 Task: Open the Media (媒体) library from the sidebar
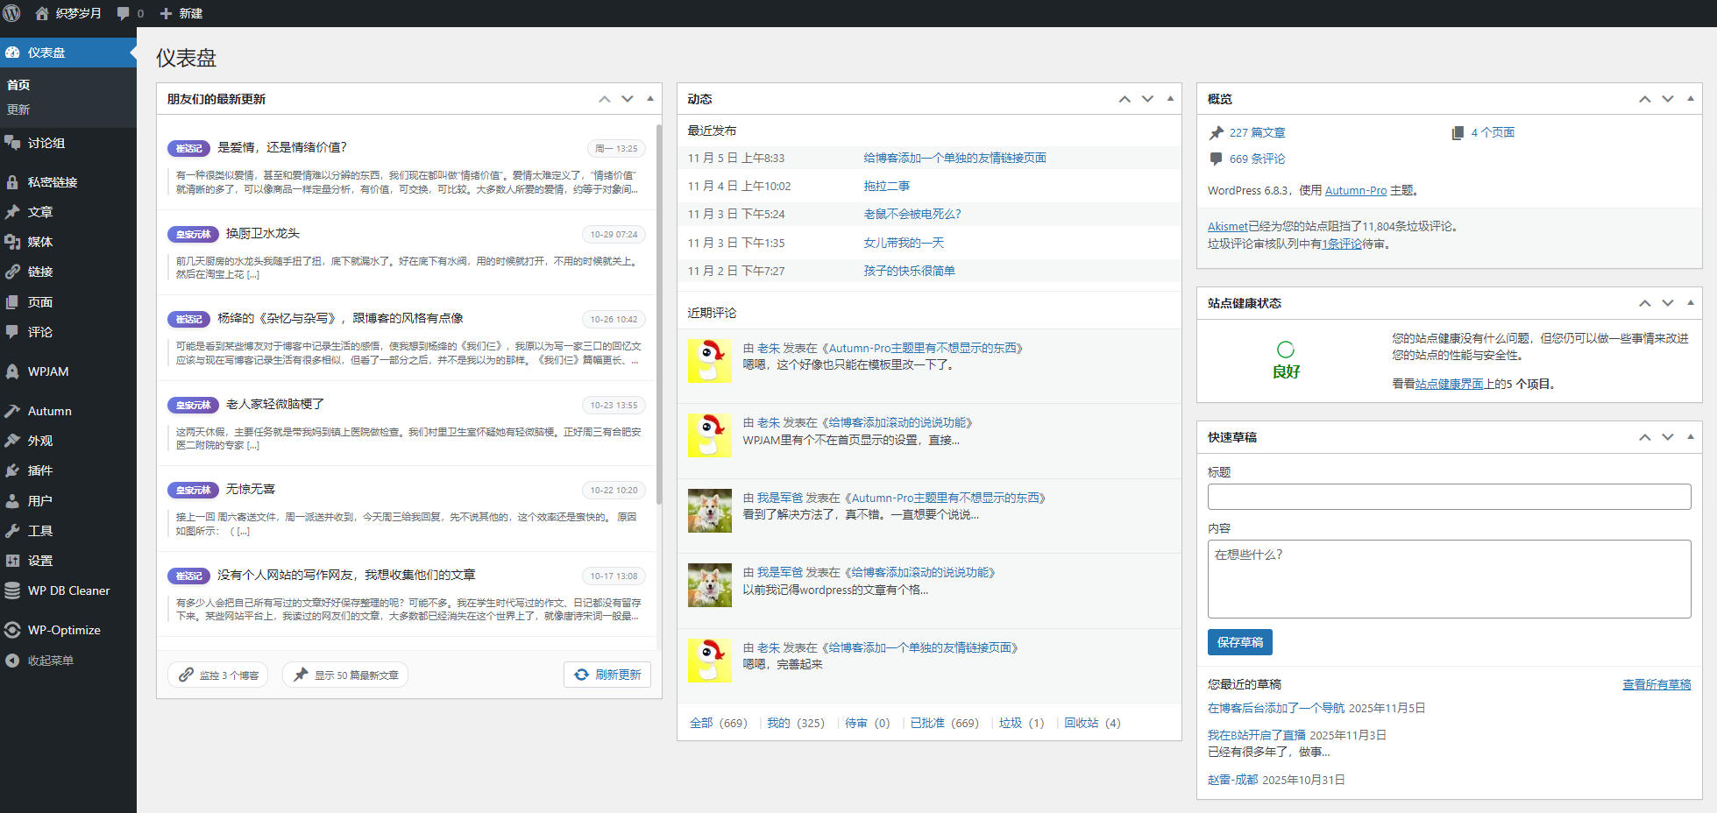point(39,242)
